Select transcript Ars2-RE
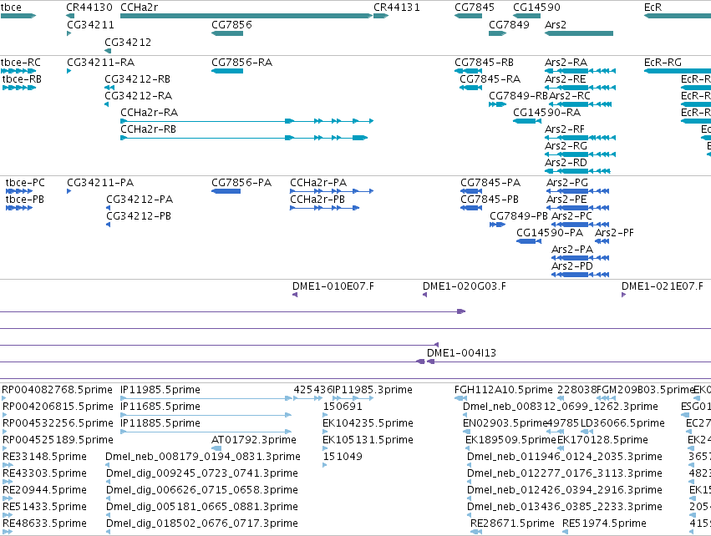Image resolution: width=711 pixels, height=536 pixels. [x=565, y=79]
